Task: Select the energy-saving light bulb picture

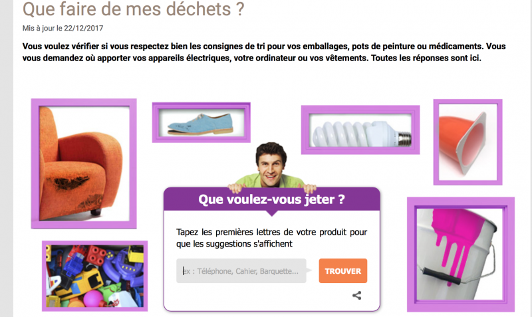Action: (360, 130)
